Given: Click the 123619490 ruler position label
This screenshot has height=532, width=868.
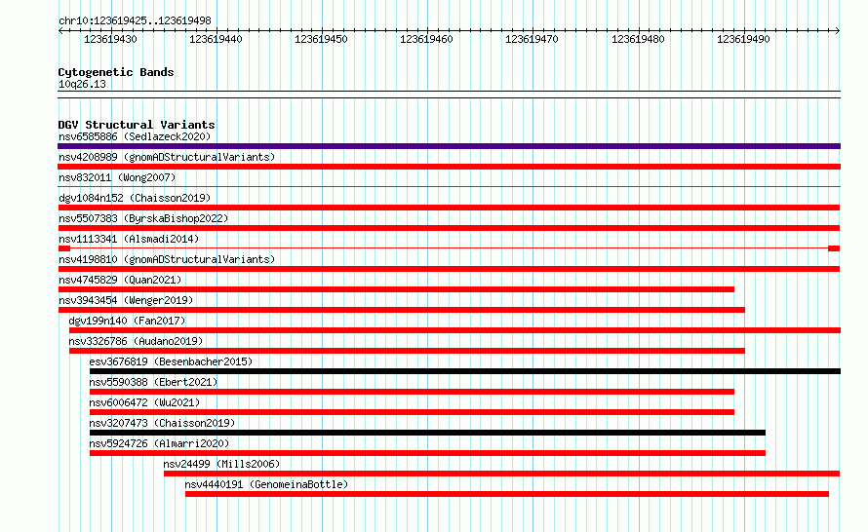Looking at the screenshot, I should [x=743, y=39].
